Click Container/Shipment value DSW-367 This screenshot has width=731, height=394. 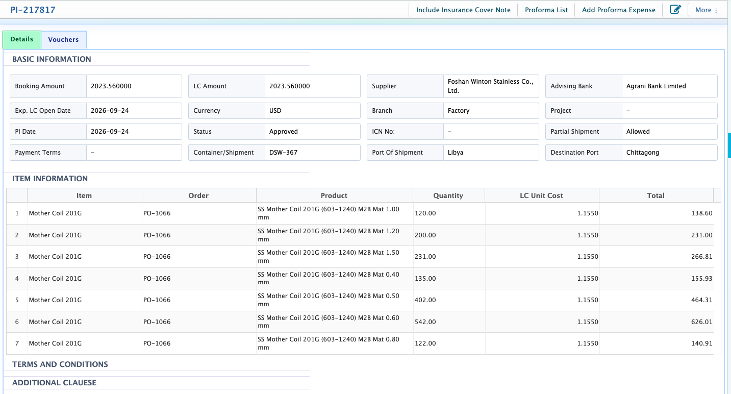(x=284, y=153)
